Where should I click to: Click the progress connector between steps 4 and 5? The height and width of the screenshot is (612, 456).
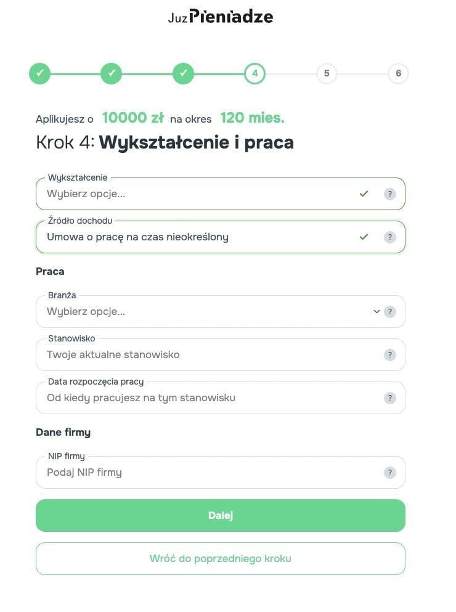[x=290, y=73]
